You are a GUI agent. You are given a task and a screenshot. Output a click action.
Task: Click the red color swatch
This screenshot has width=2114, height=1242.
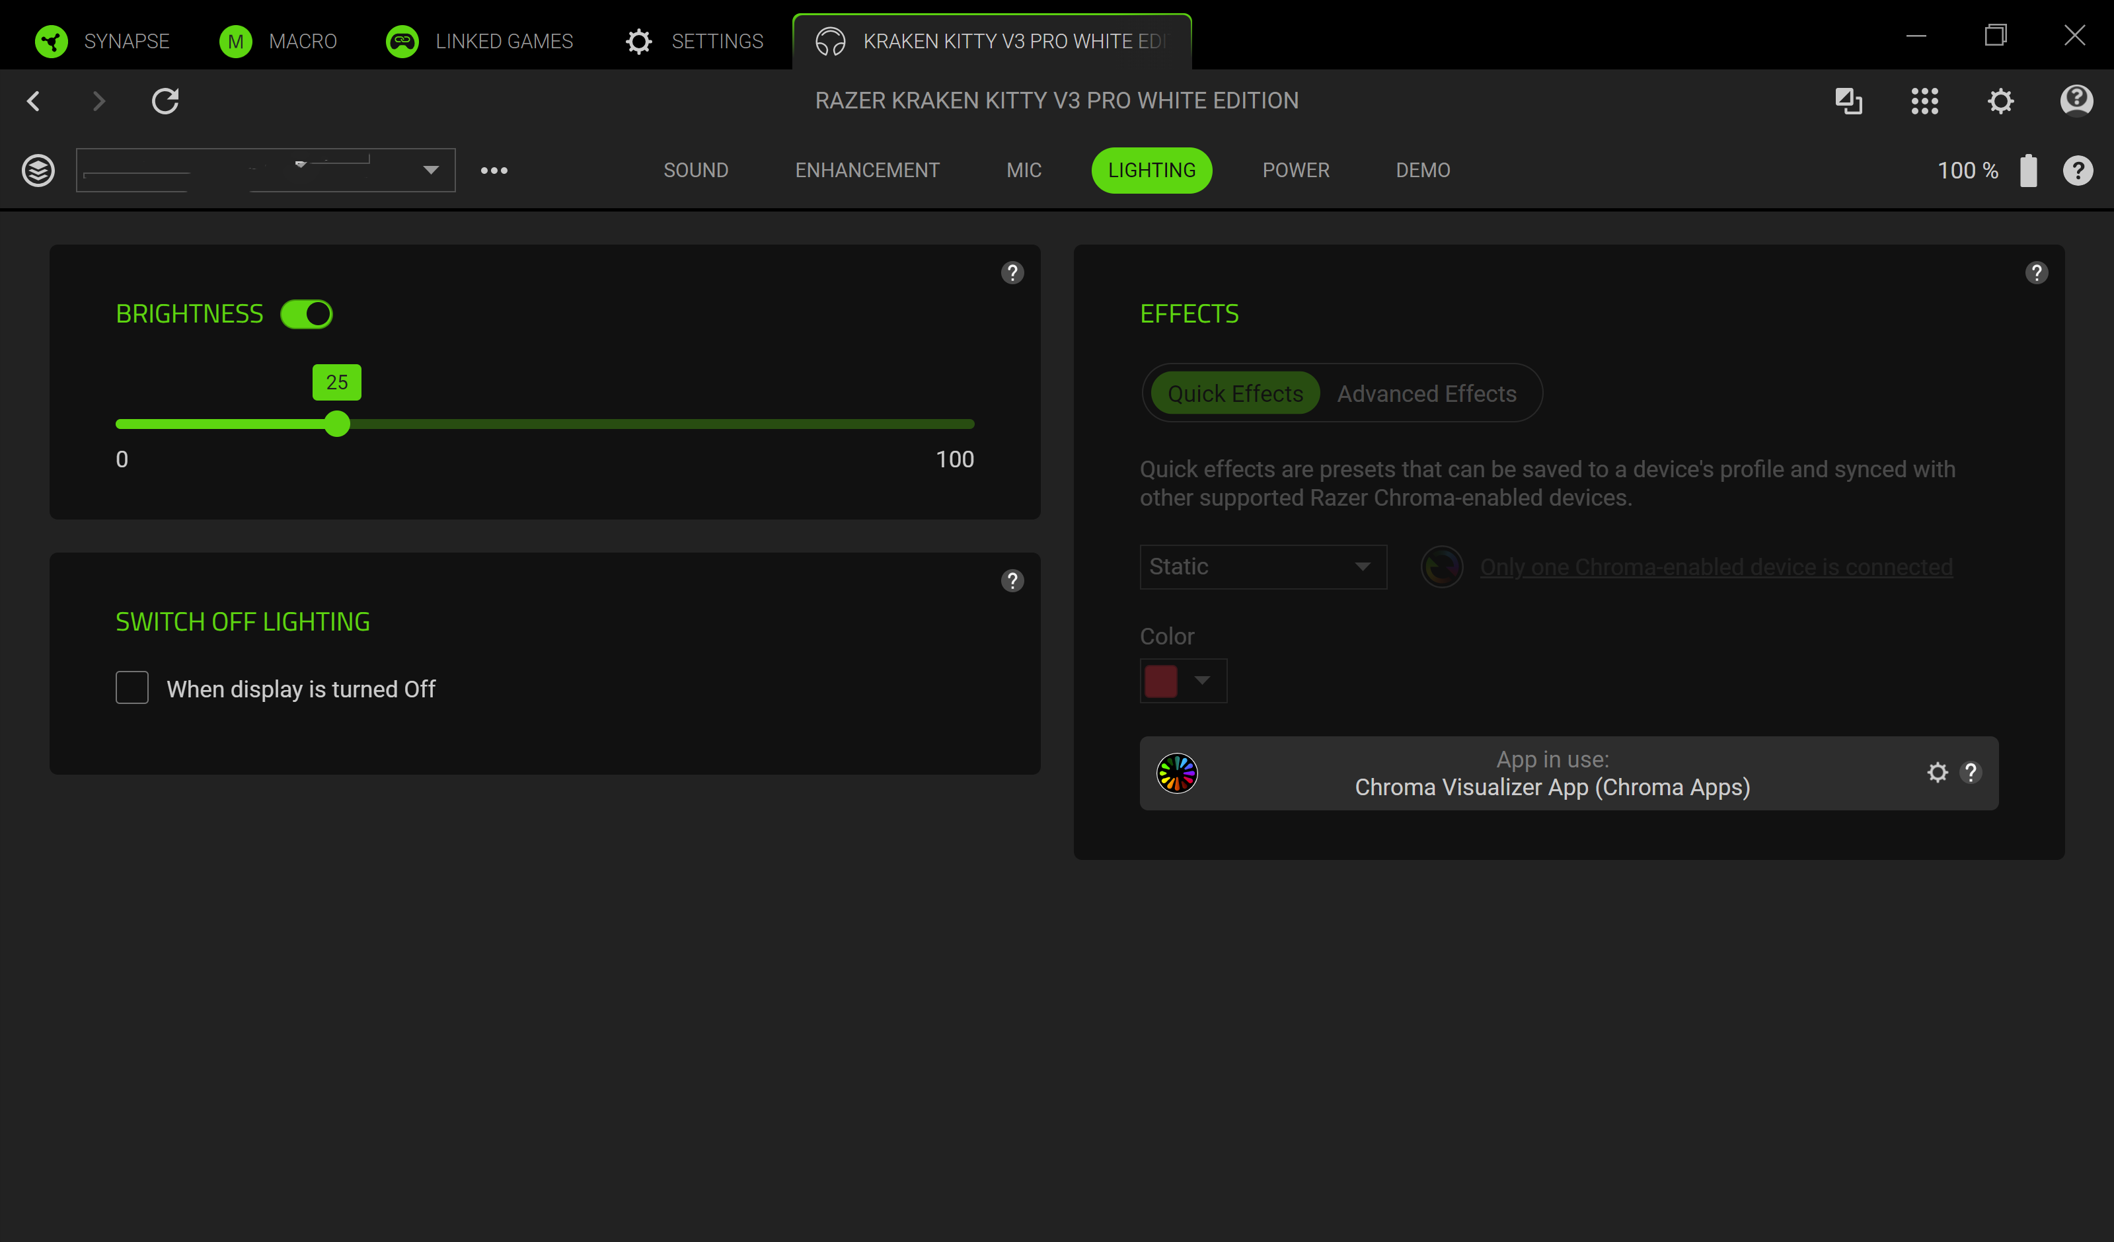point(1161,681)
